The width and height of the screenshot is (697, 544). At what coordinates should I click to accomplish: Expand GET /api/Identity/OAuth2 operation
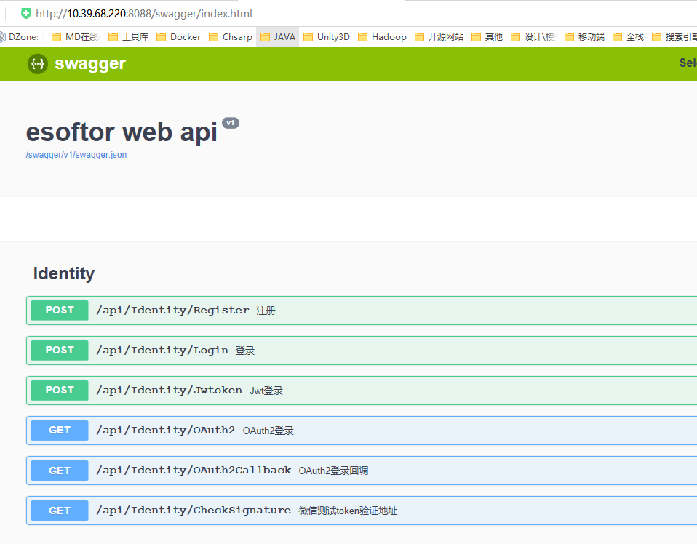(x=362, y=431)
